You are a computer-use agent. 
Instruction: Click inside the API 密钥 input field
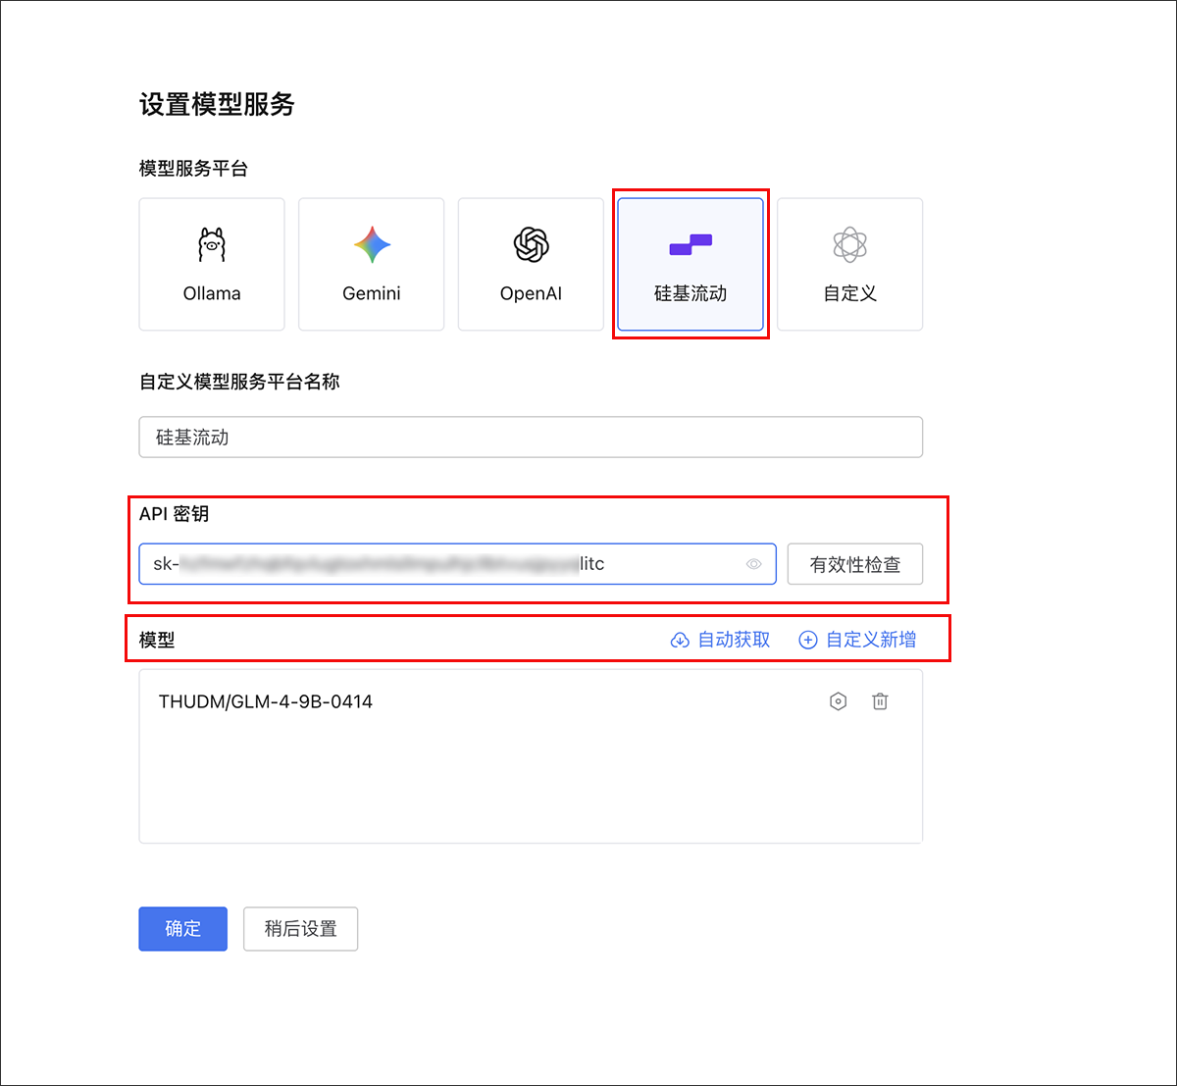tap(441, 564)
